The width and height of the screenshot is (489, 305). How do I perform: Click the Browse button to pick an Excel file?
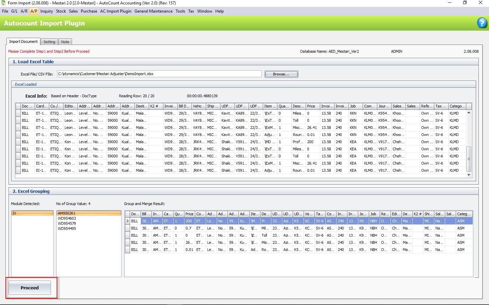[281, 74]
